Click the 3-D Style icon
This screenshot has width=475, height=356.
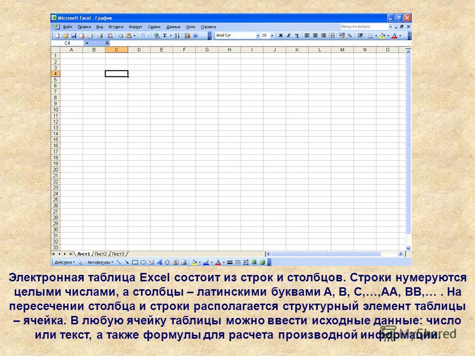point(262,262)
